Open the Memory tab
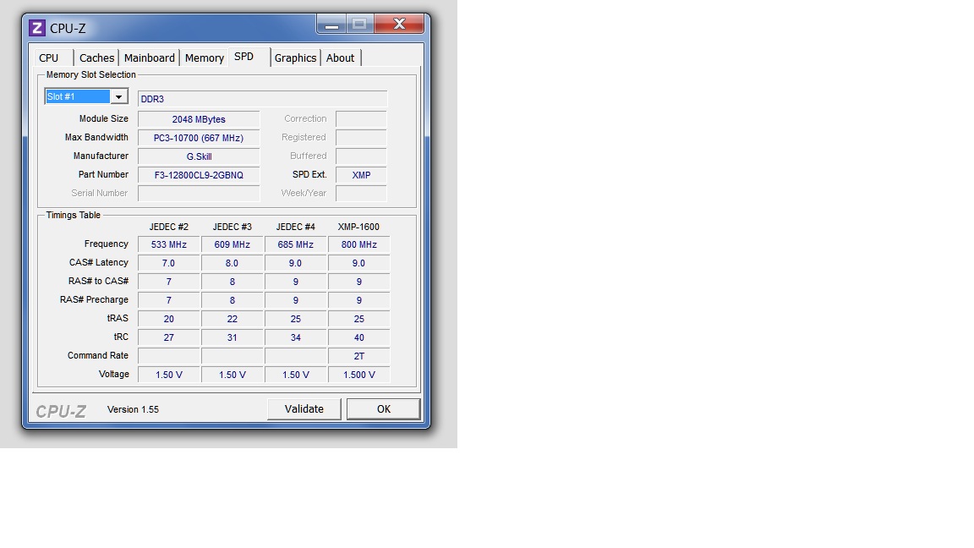The image size is (974, 548). pyautogui.click(x=205, y=58)
